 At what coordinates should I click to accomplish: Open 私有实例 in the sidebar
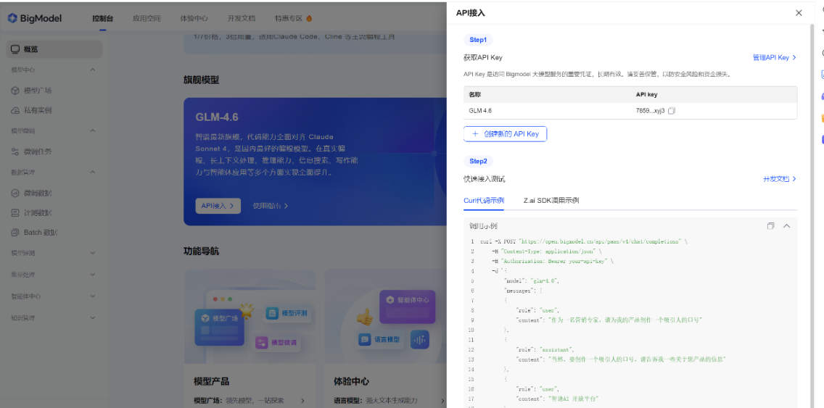click(37, 111)
